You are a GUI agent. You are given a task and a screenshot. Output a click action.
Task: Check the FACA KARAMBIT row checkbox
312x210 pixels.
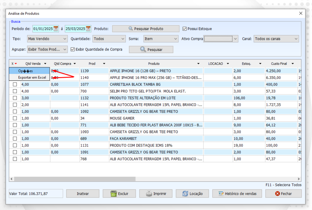(15, 139)
